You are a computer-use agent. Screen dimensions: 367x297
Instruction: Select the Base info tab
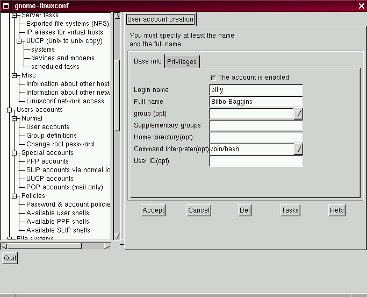[x=147, y=61]
